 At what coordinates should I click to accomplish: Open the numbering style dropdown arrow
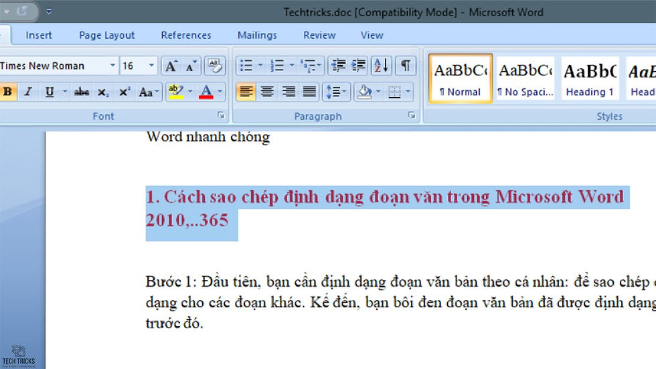[x=292, y=66]
